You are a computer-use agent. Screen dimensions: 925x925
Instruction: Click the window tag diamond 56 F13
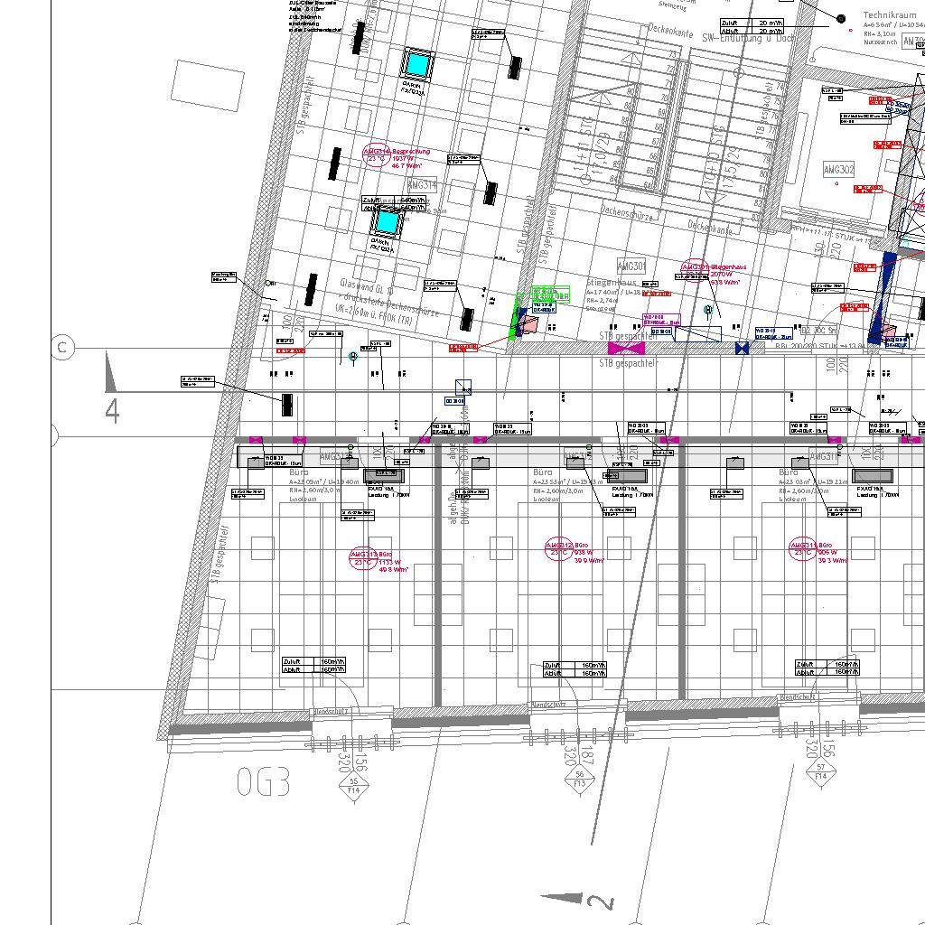click(x=578, y=776)
